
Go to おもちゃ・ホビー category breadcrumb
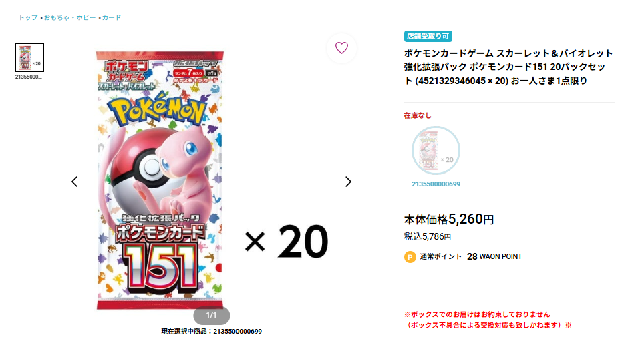pyautogui.click(x=69, y=18)
